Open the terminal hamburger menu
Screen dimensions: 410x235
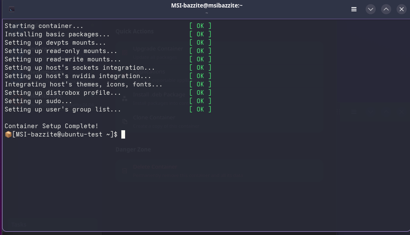pos(354,9)
